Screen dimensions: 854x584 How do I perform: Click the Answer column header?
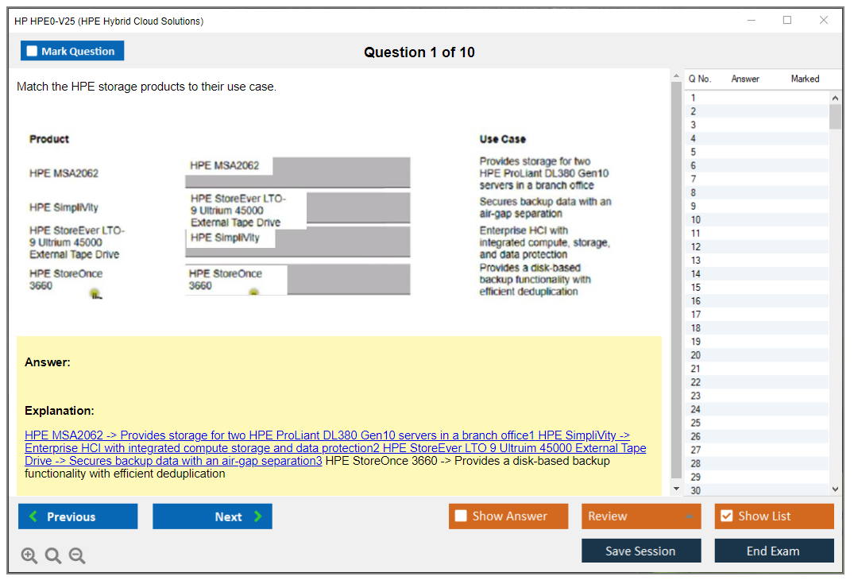click(745, 79)
